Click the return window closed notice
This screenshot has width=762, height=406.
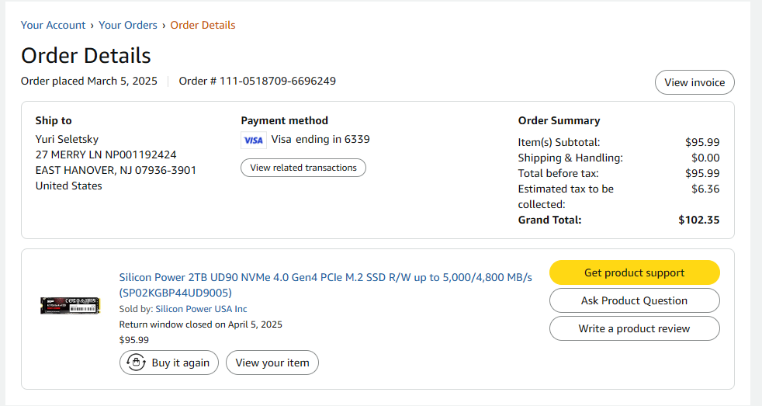[200, 324]
